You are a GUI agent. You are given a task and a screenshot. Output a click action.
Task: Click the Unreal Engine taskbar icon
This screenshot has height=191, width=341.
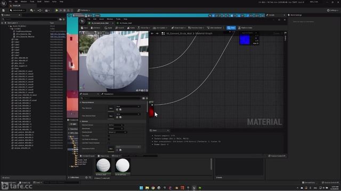194,188
